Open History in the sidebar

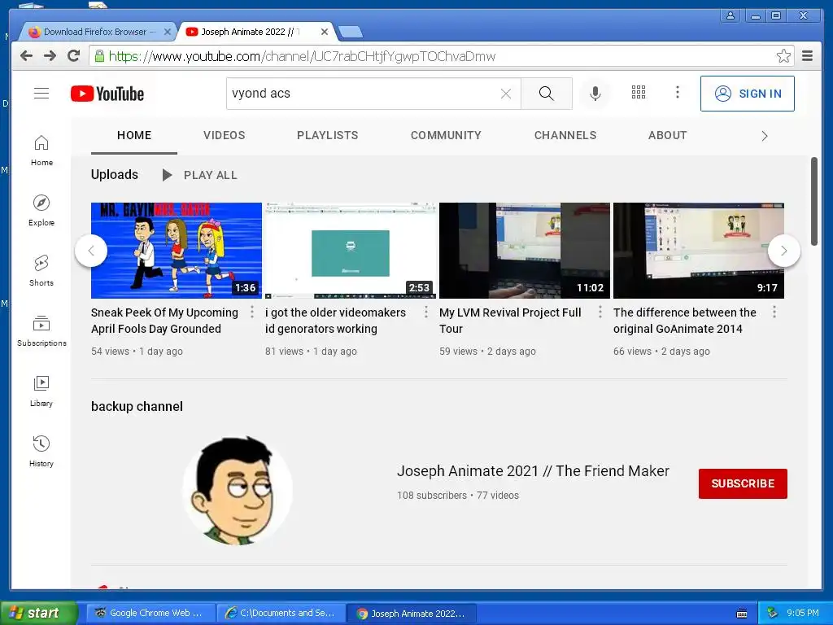click(x=41, y=451)
